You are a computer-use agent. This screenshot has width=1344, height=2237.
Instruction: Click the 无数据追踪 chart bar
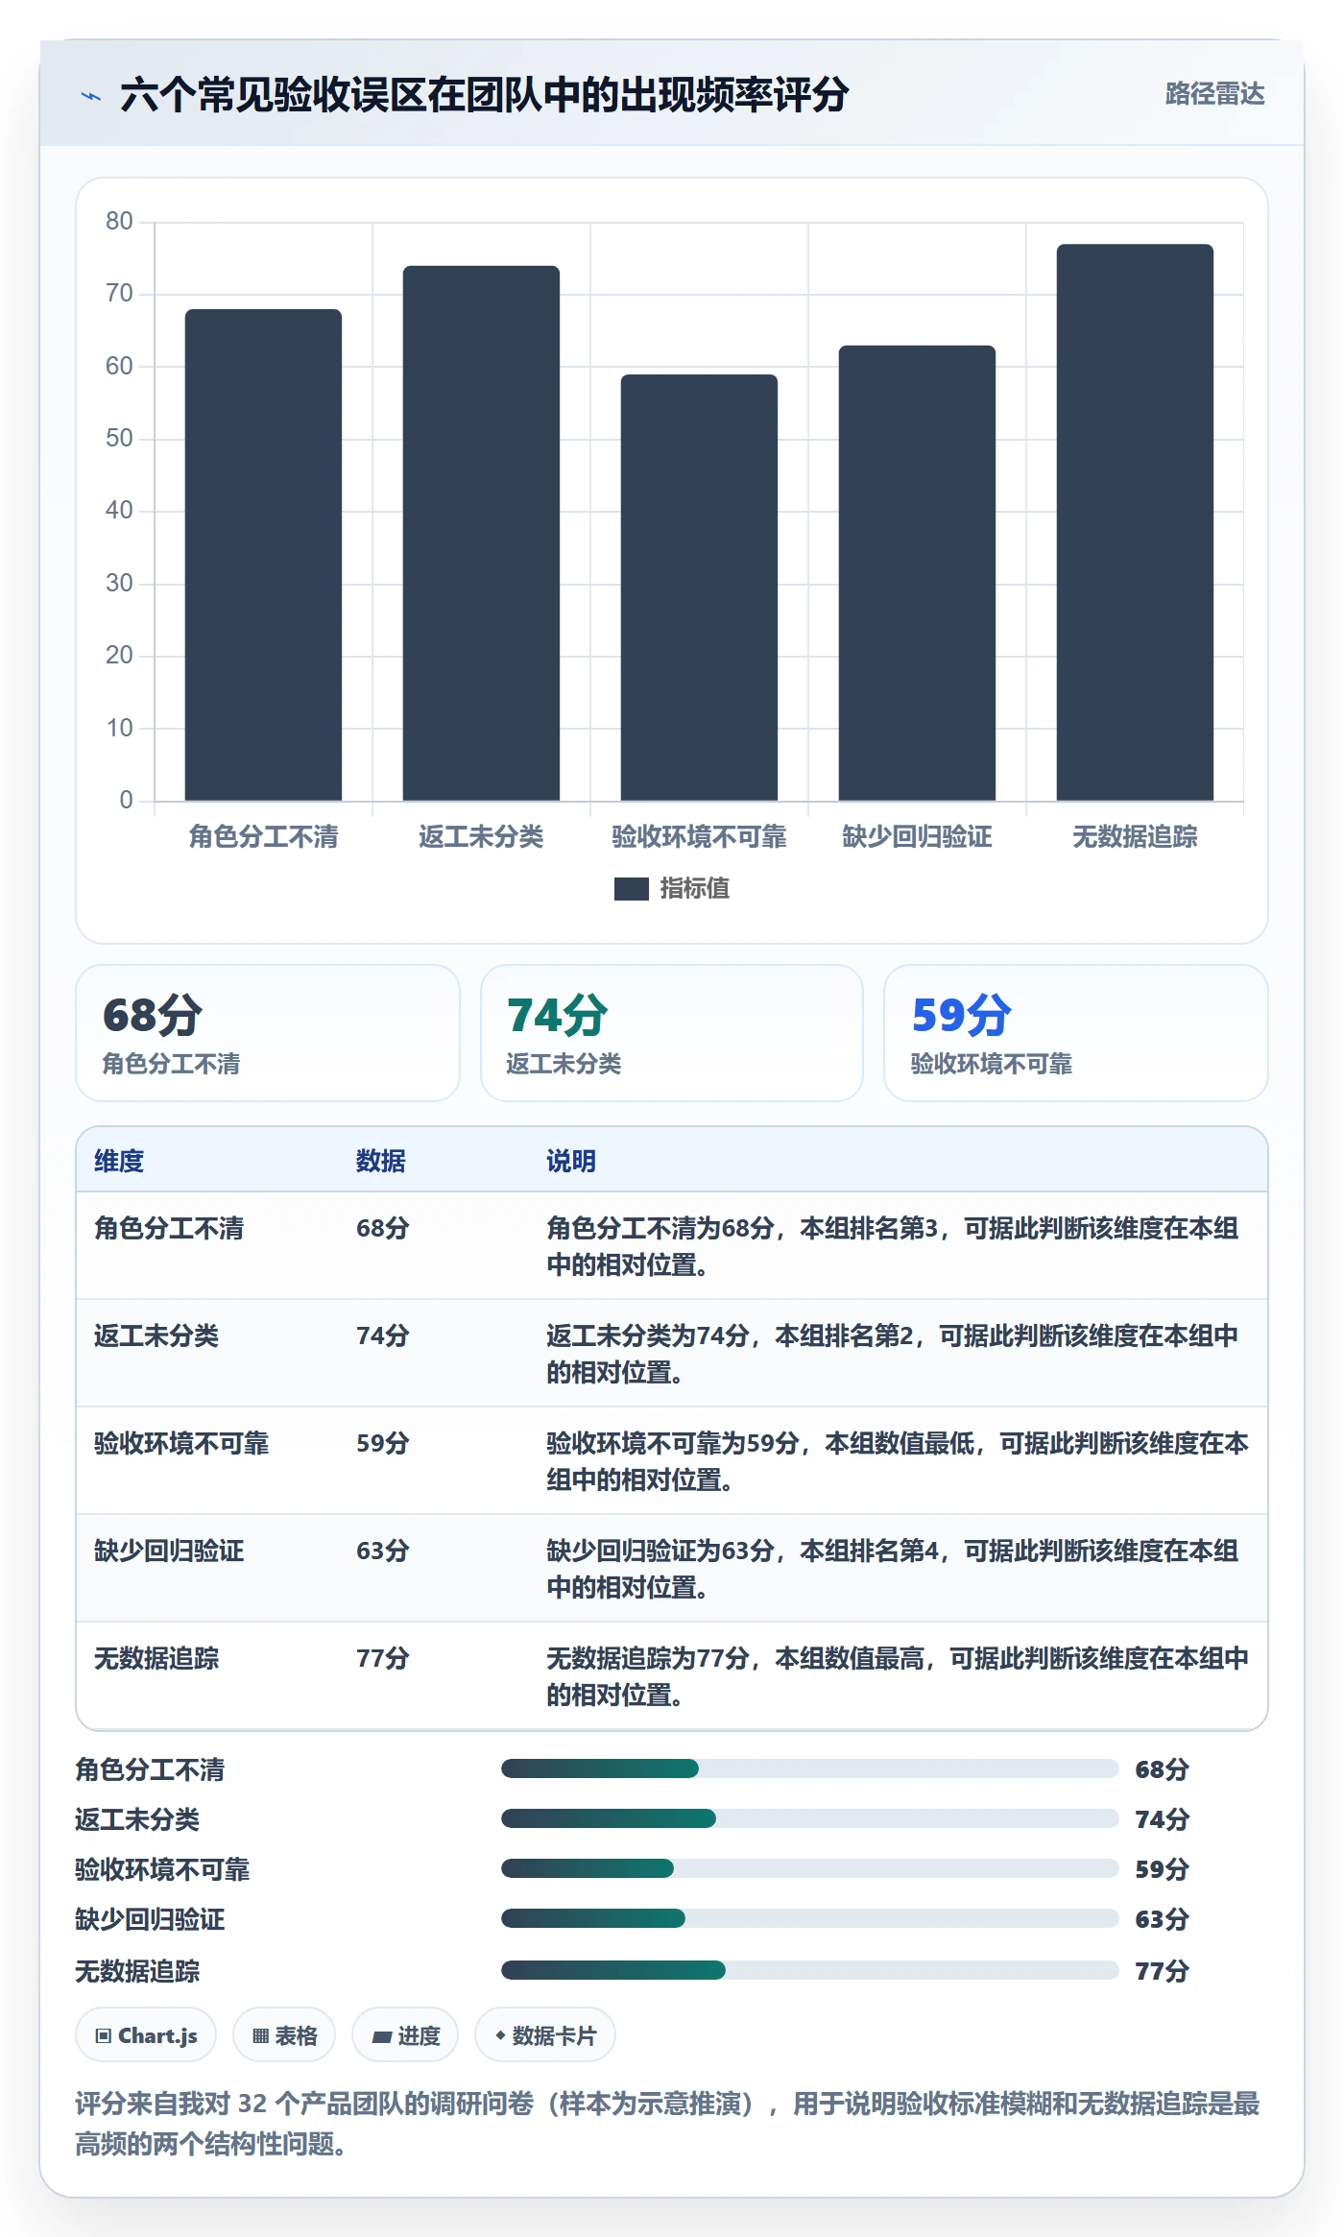pyautogui.click(x=1135, y=522)
